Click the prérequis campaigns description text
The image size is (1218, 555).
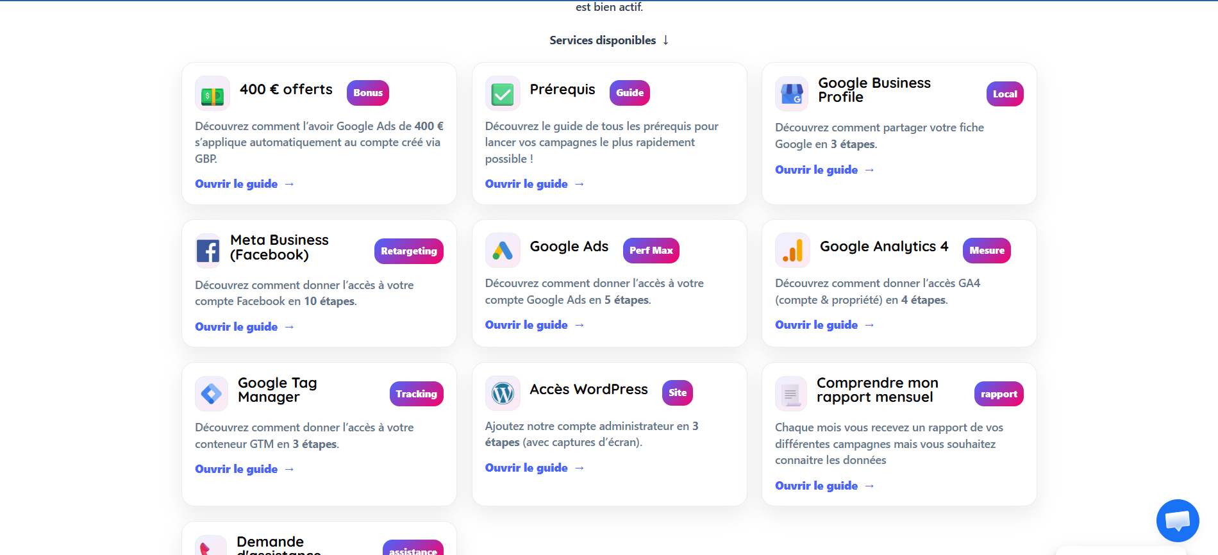[602, 143]
